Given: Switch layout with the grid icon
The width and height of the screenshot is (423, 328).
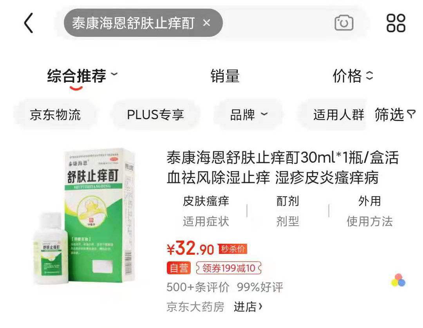Looking at the screenshot, I should (x=396, y=23).
